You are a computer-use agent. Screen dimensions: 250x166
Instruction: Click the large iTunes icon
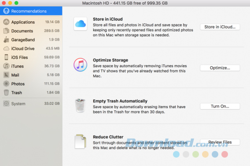[81, 65]
